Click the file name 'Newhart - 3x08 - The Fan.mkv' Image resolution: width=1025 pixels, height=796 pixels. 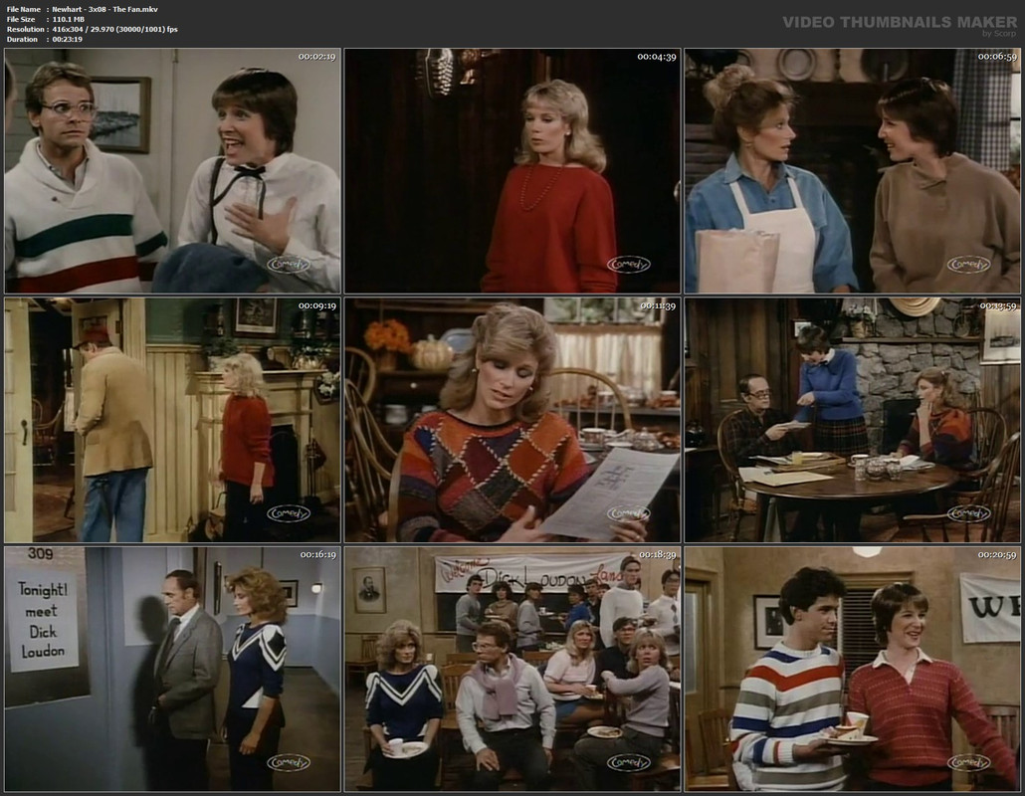click(x=104, y=9)
